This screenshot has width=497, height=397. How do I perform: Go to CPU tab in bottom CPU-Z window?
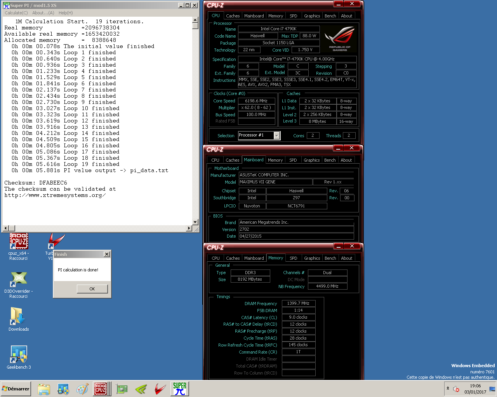(x=216, y=258)
